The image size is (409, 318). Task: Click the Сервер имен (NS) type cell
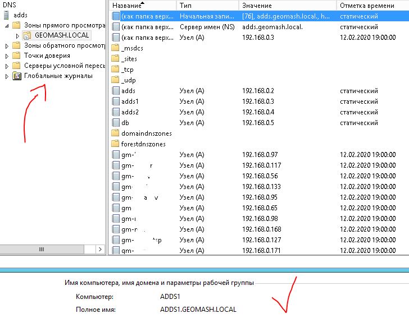click(207, 27)
